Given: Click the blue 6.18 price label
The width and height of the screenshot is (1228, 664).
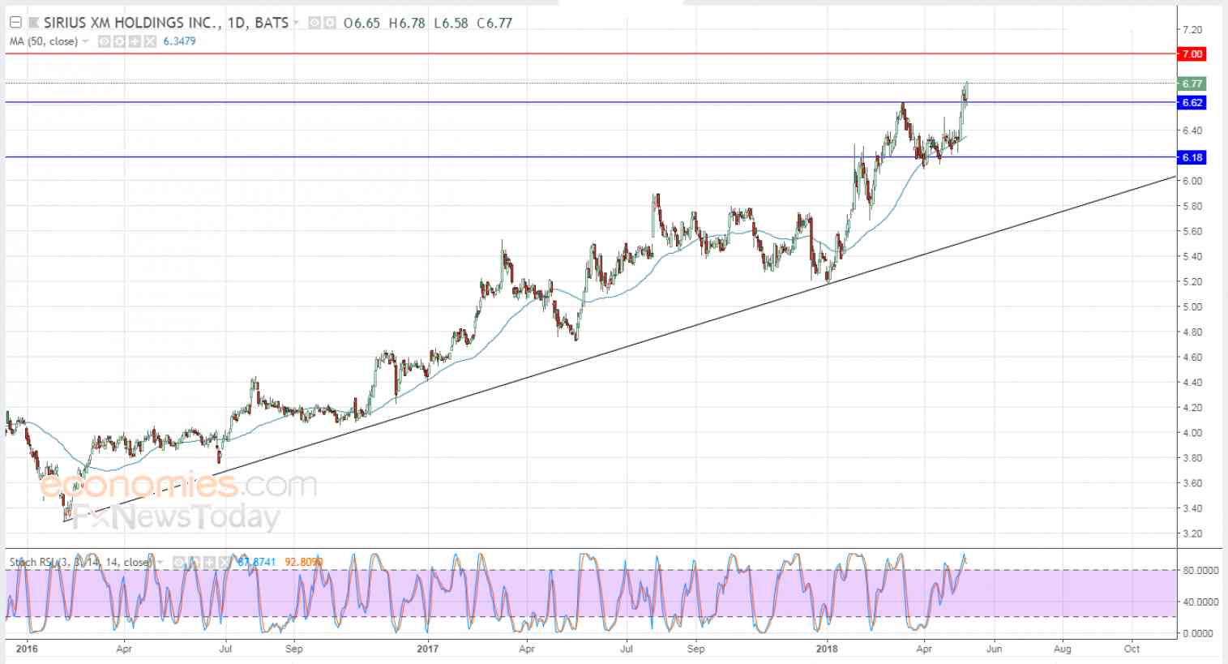Looking at the screenshot, I should 1192,157.
